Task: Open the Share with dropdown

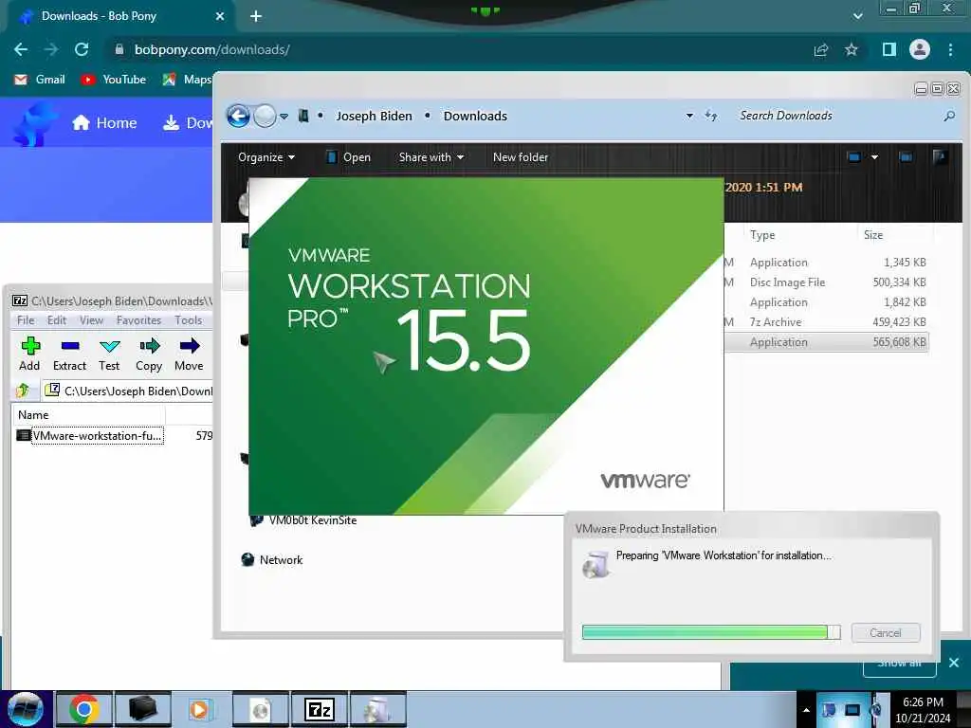Action: (431, 157)
